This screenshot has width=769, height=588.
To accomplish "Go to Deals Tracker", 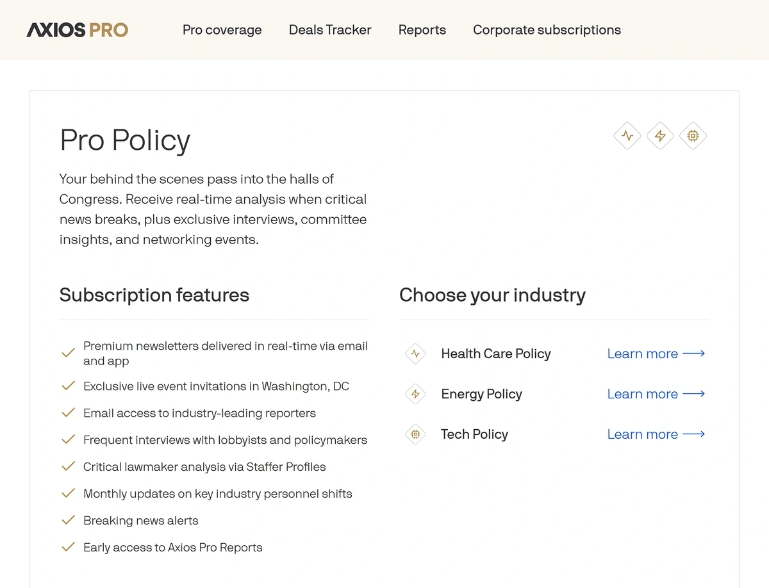I will 330,30.
